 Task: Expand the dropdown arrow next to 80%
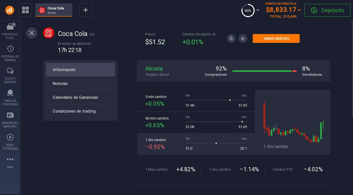click(x=258, y=10)
